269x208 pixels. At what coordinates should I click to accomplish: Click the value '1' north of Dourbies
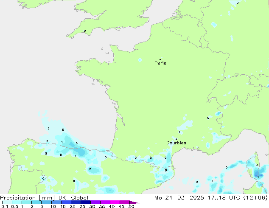pos(179,132)
